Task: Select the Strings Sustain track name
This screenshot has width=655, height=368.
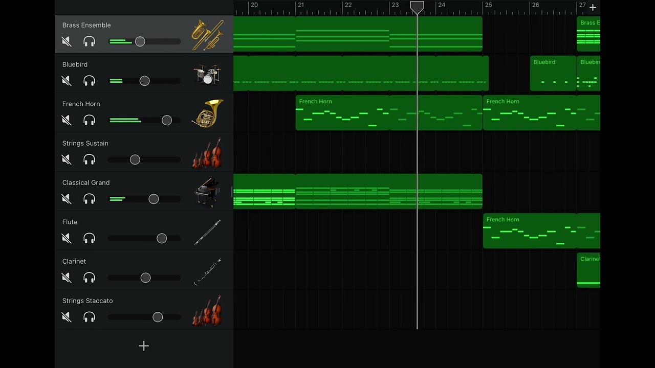Action: click(x=85, y=143)
